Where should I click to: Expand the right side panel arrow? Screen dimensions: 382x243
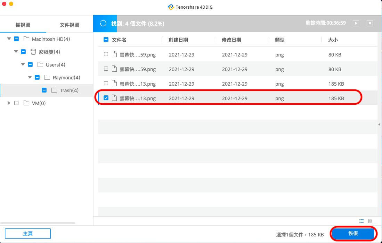(x=379, y=124)
